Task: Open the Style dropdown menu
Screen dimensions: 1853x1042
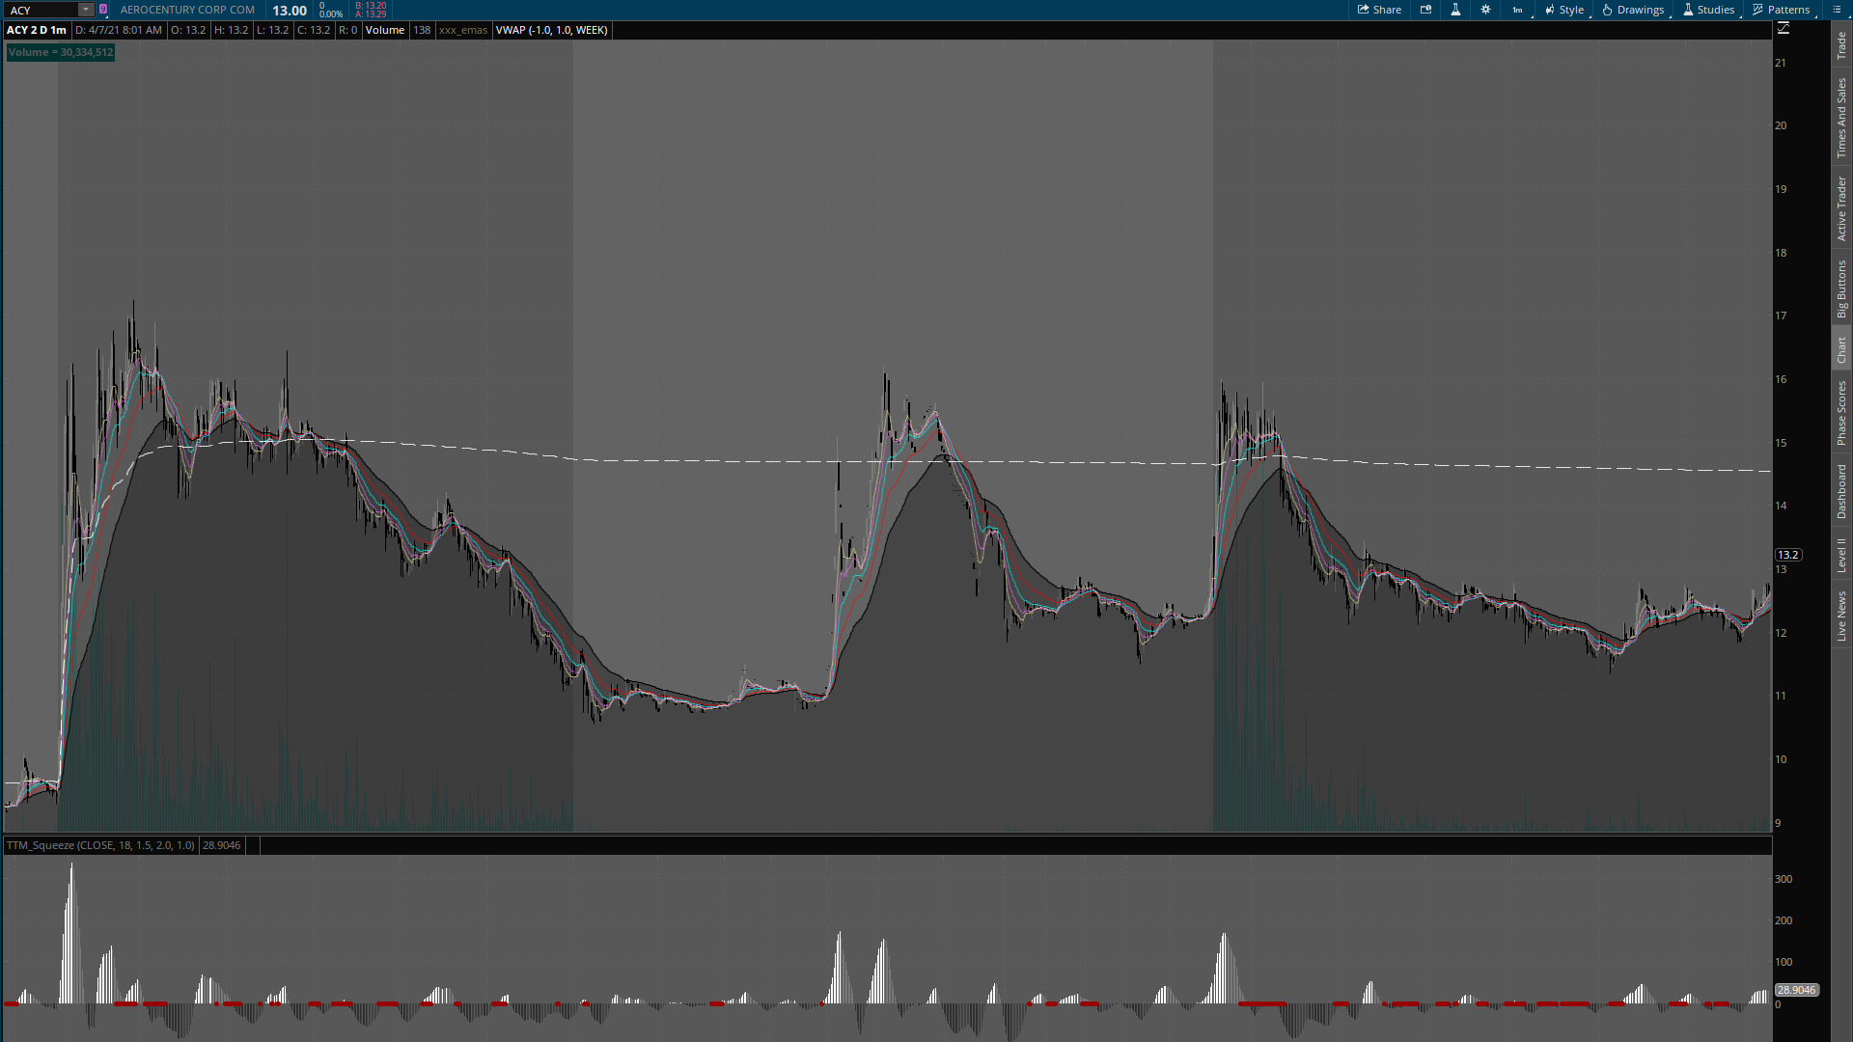Action: tap(1564, 10)
